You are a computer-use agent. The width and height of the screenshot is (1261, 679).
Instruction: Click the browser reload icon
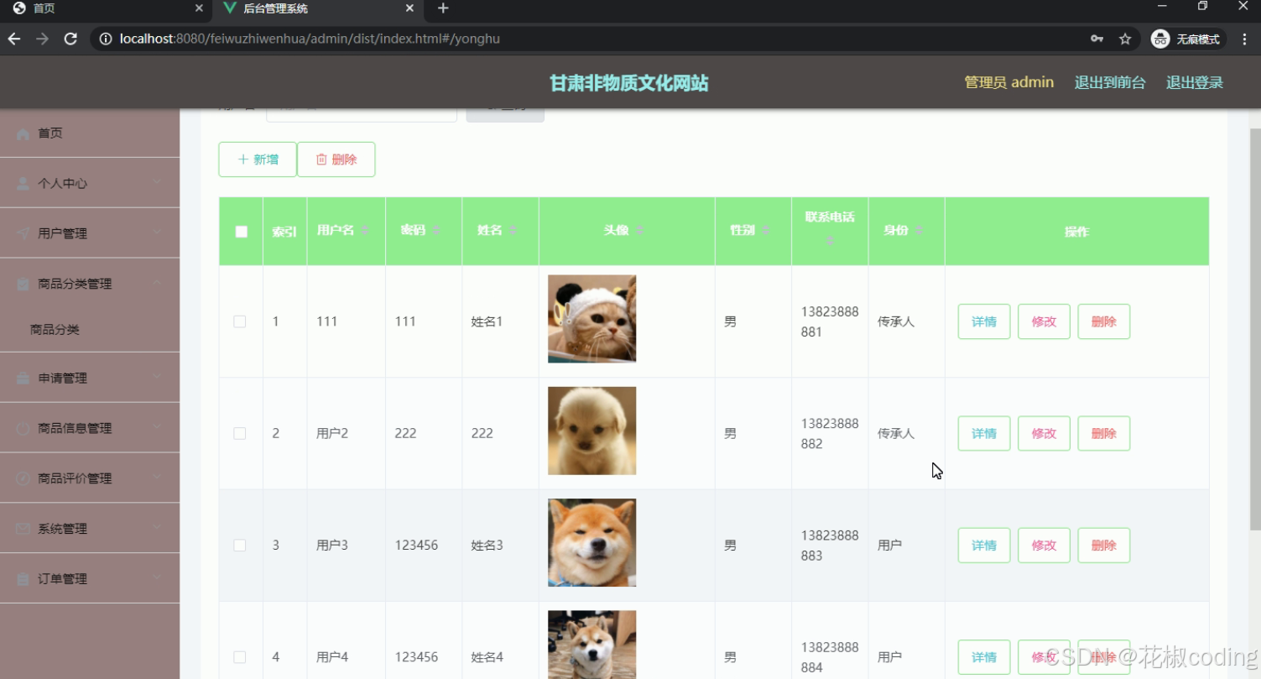70,39
